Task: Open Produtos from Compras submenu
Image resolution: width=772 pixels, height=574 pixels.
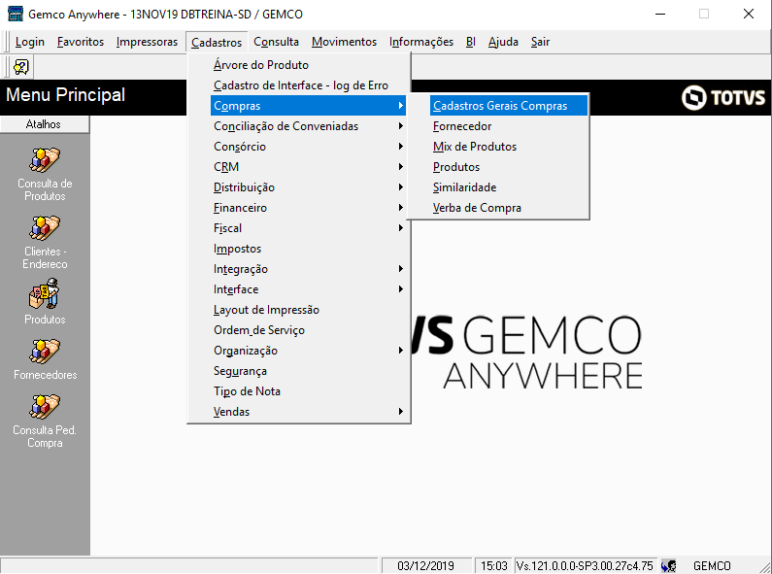Action: tap(498, 167)
